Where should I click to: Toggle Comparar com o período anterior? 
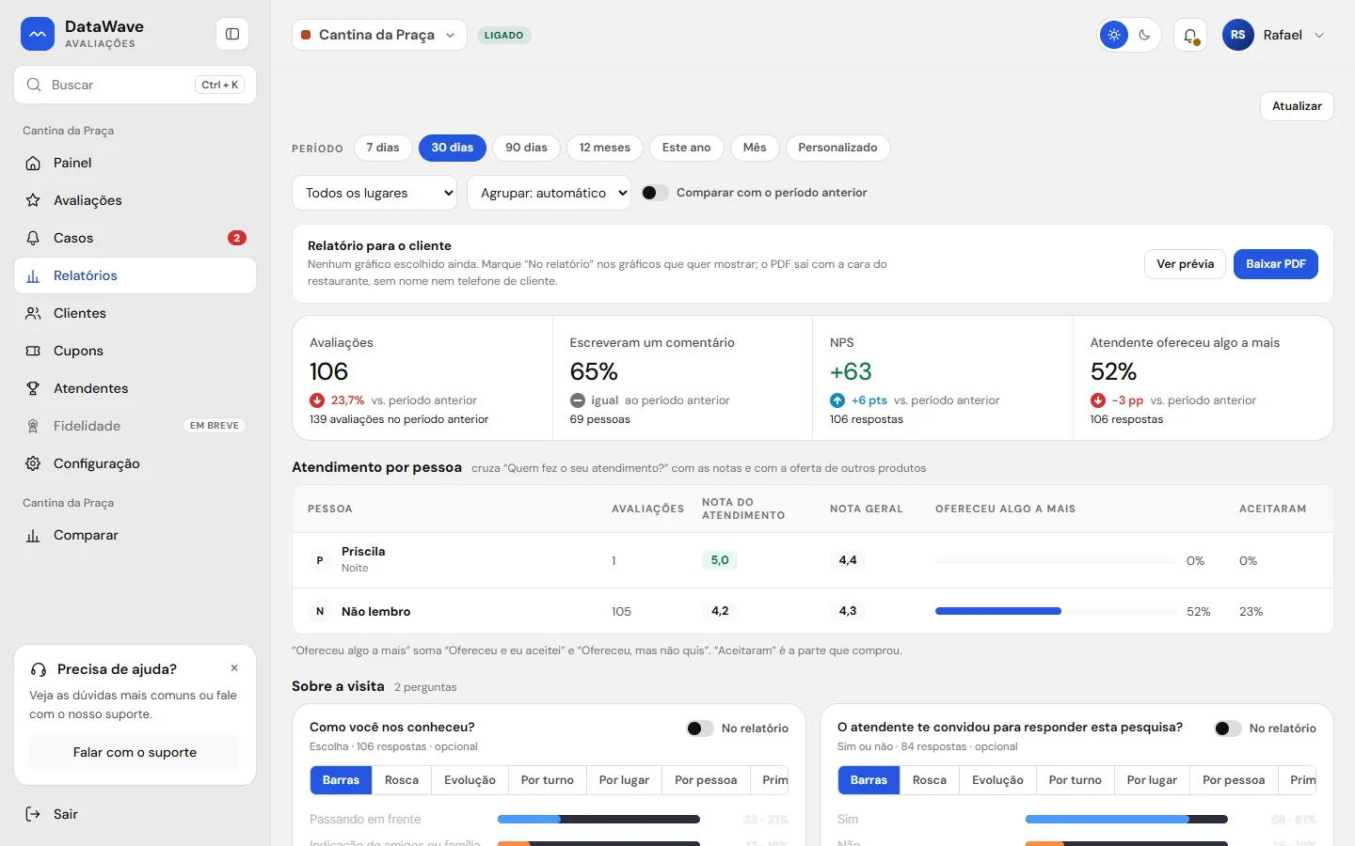tap(655, 193)
